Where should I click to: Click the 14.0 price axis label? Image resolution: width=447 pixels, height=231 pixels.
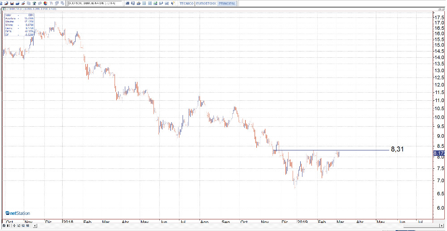tap(439, 57)
